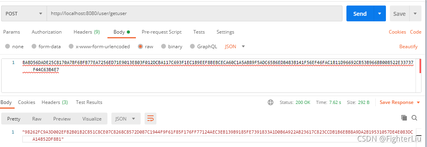Beautify the request body
Image resolution: width=427 pixels, height=147 pixels.
coord(408,47)
